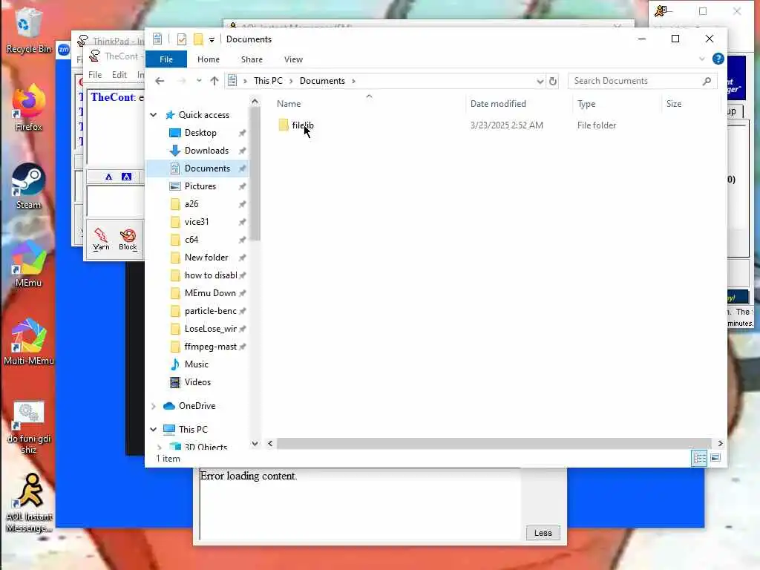Screen dimensions: 760x570
Task: Refresh the Documents folder view
Action: pos(552,81)
